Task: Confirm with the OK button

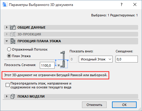Action: pos(124,105)
